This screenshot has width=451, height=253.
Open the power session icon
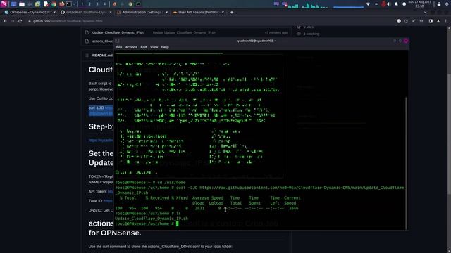point(447,4)
